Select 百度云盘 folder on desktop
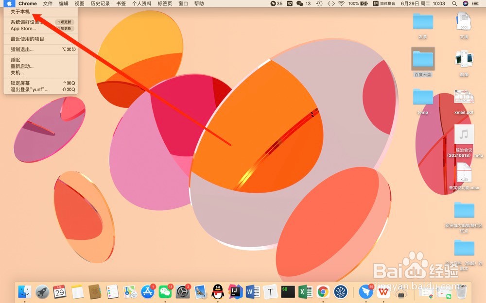 click(423, 62)
